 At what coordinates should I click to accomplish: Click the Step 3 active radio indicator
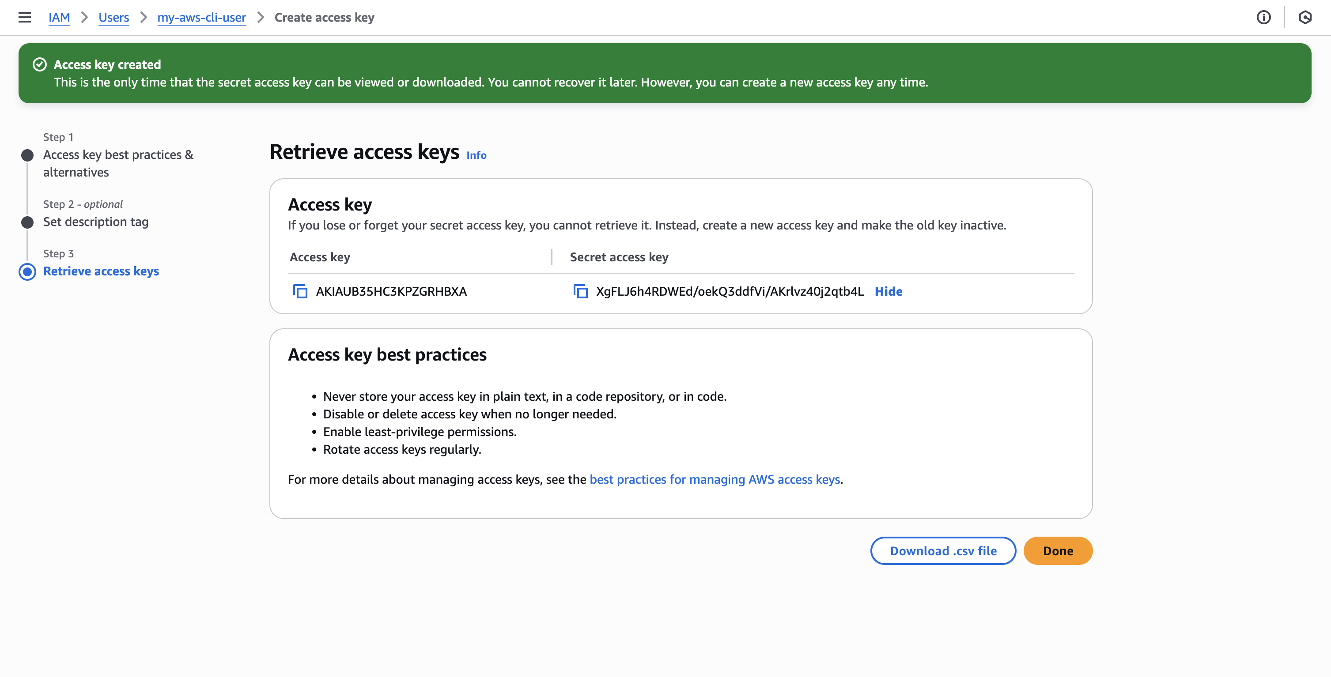(x=27, y=271)
